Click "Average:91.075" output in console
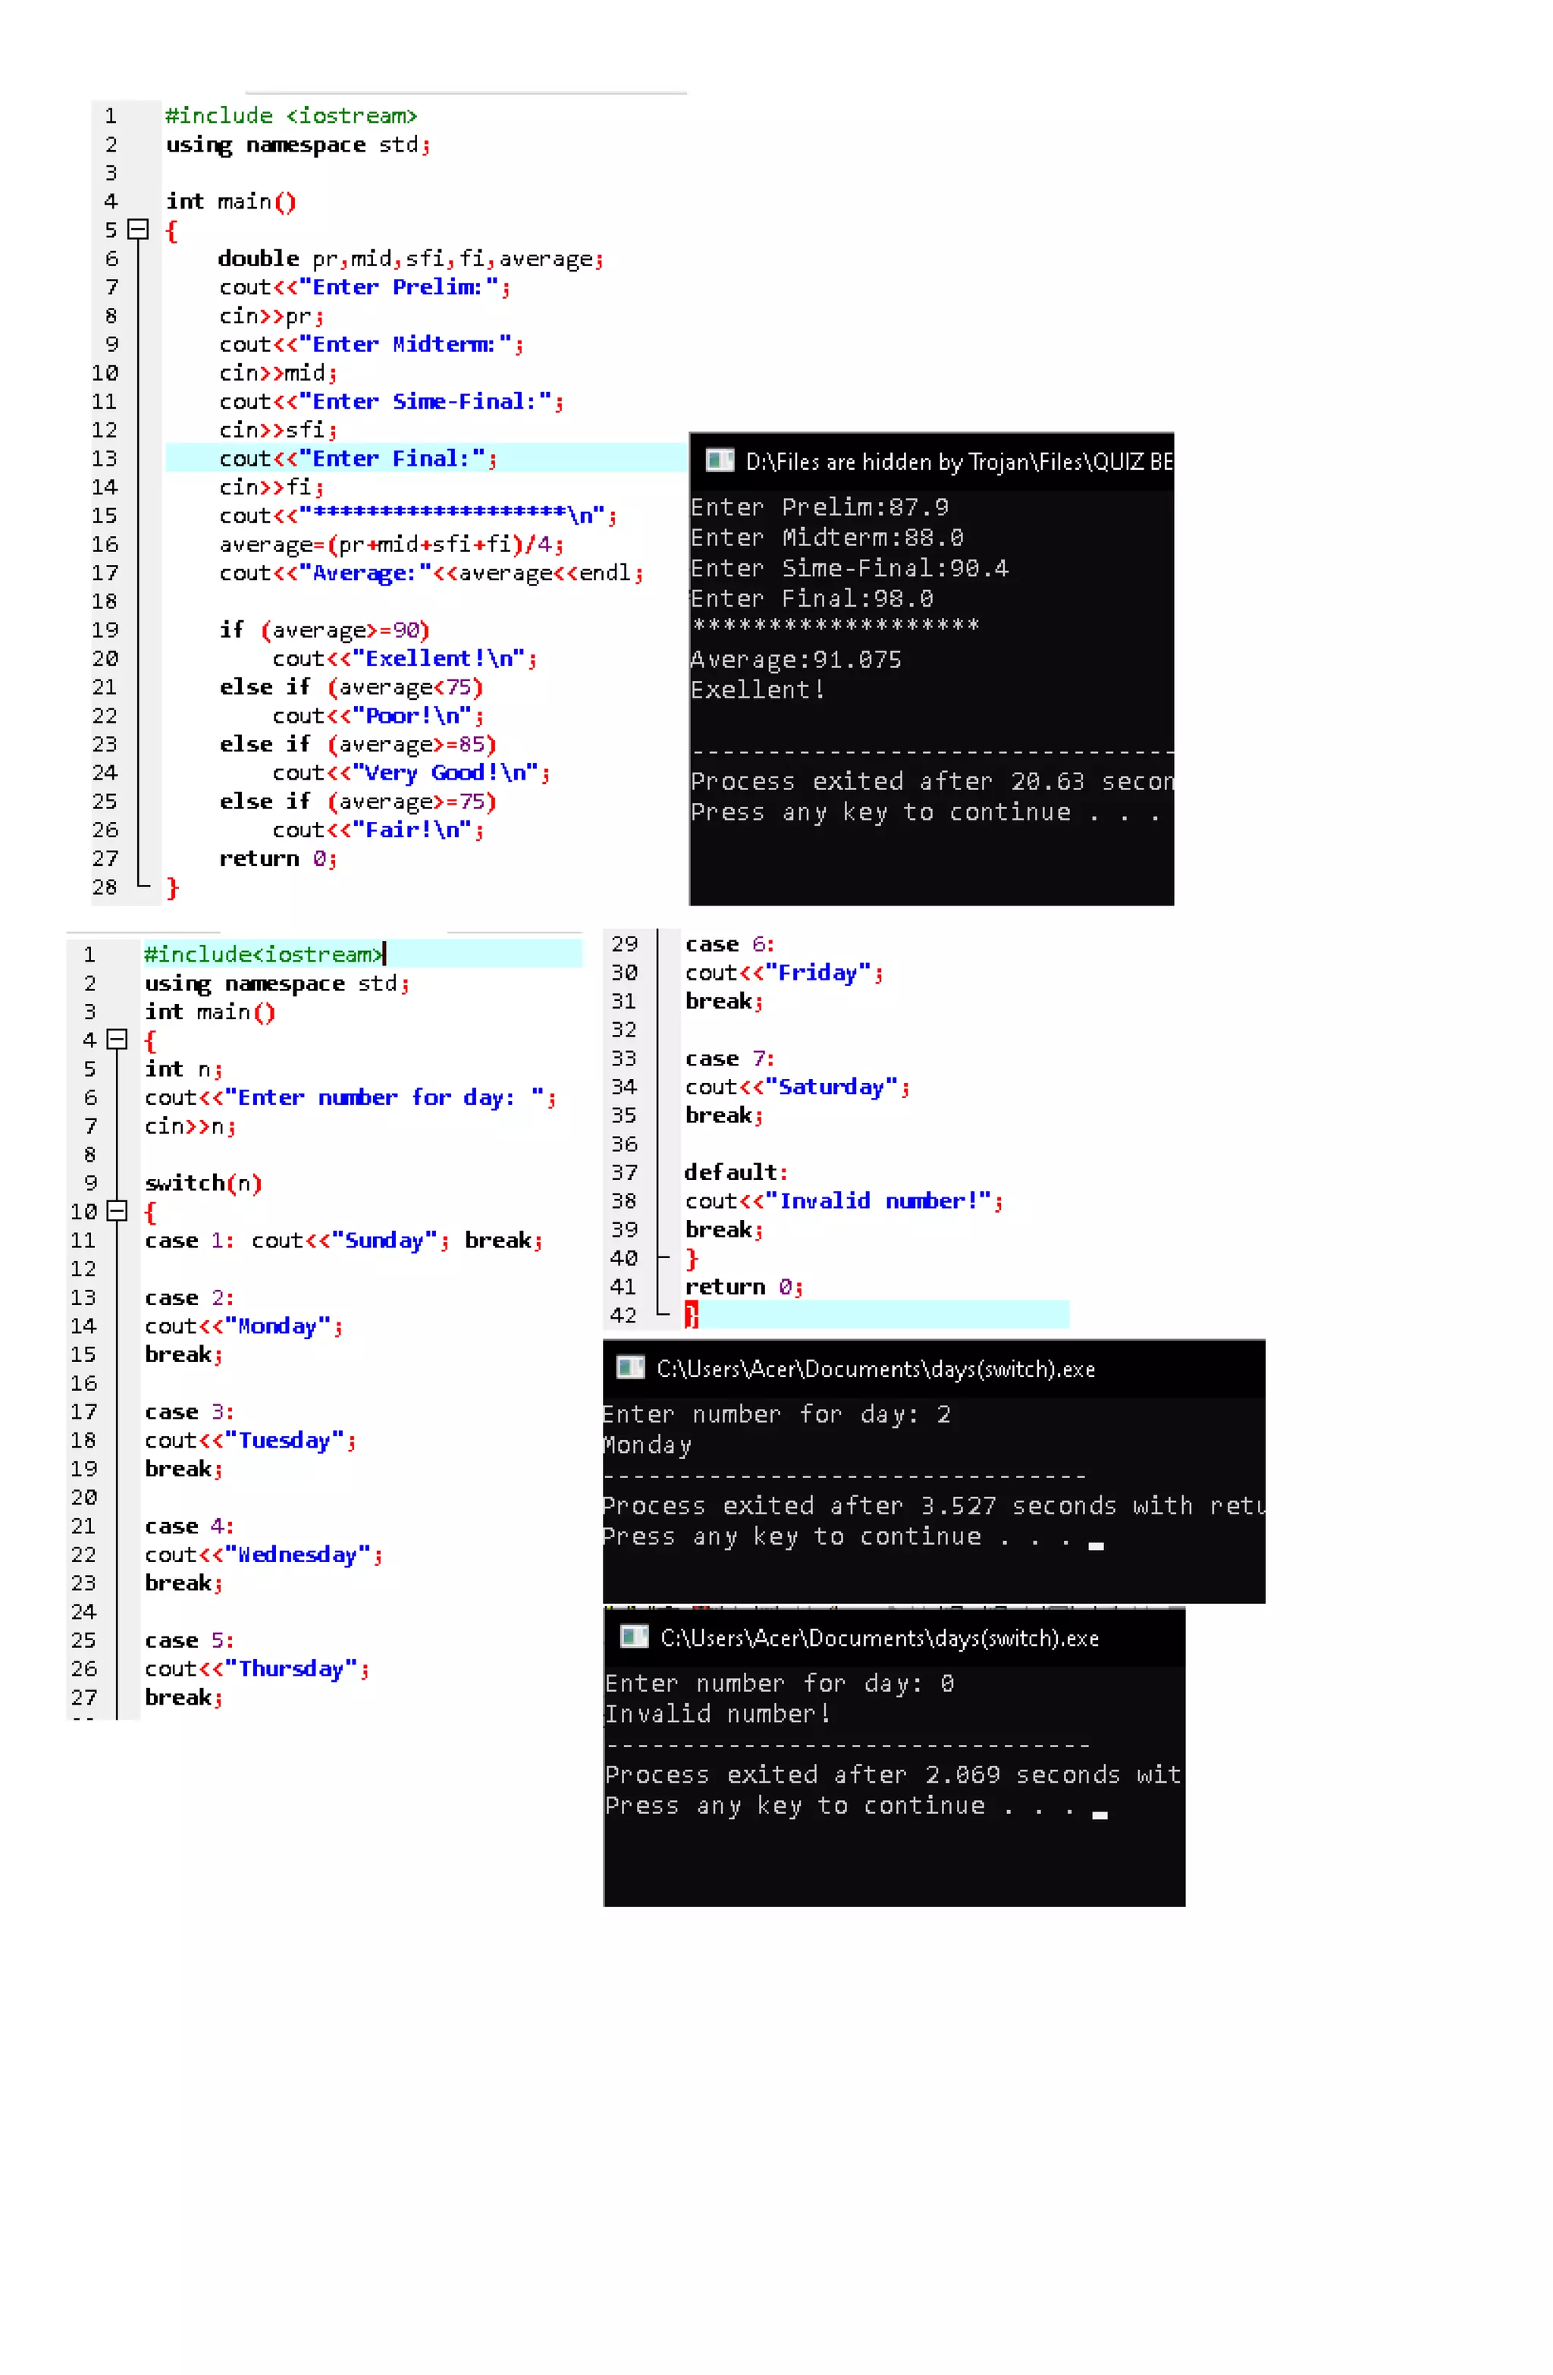This screenshot has height=2375, width=1553. pos(795,659)
